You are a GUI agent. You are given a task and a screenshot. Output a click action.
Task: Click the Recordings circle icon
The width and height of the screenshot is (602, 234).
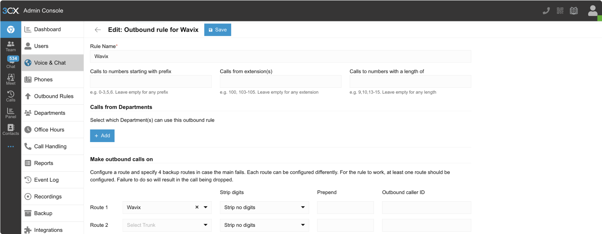coord(28,196)
